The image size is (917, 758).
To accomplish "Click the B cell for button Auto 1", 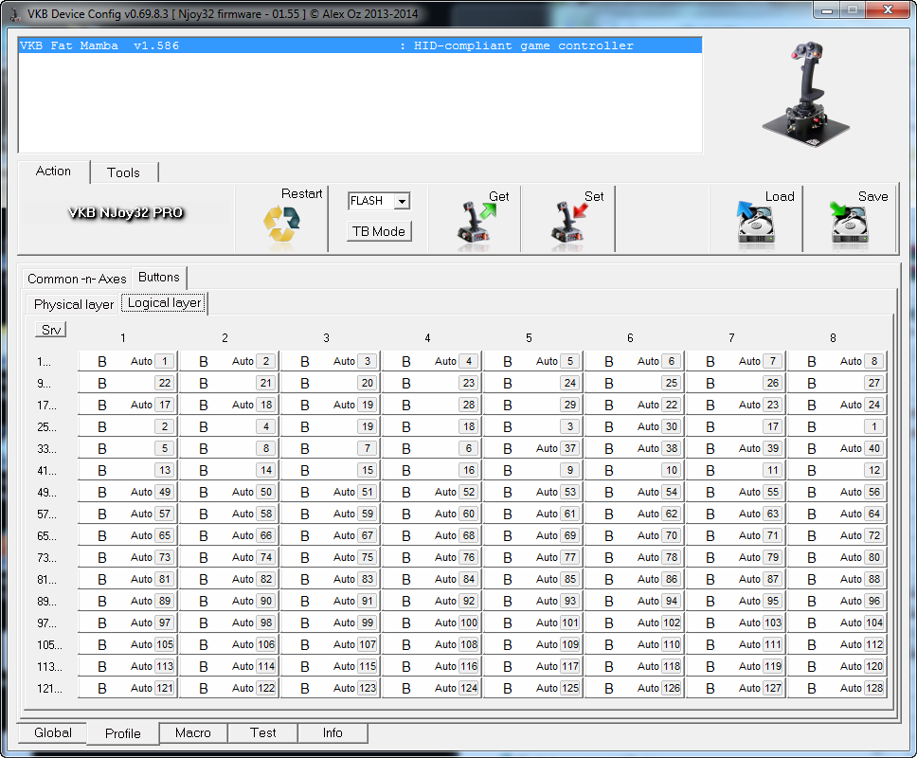I will click(101, 361).
